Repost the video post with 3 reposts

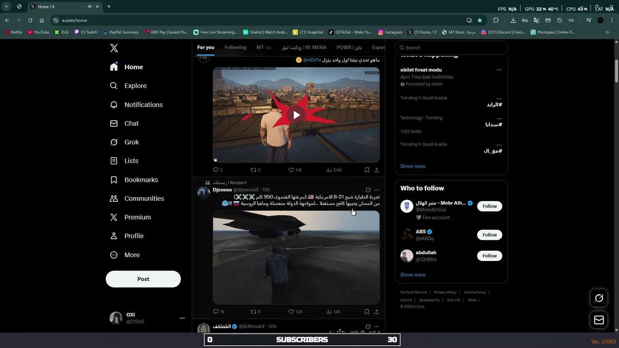coord(255,170)
